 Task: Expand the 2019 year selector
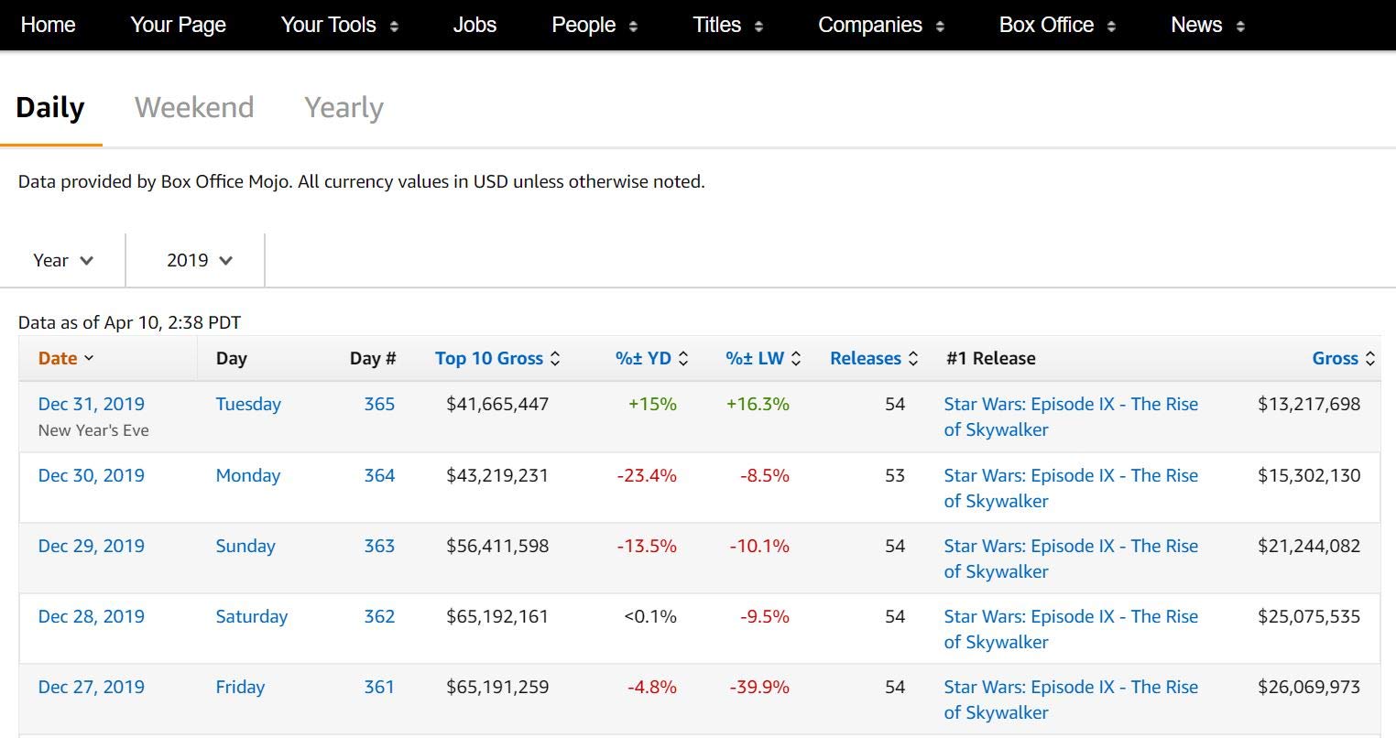tap(199, 260)
